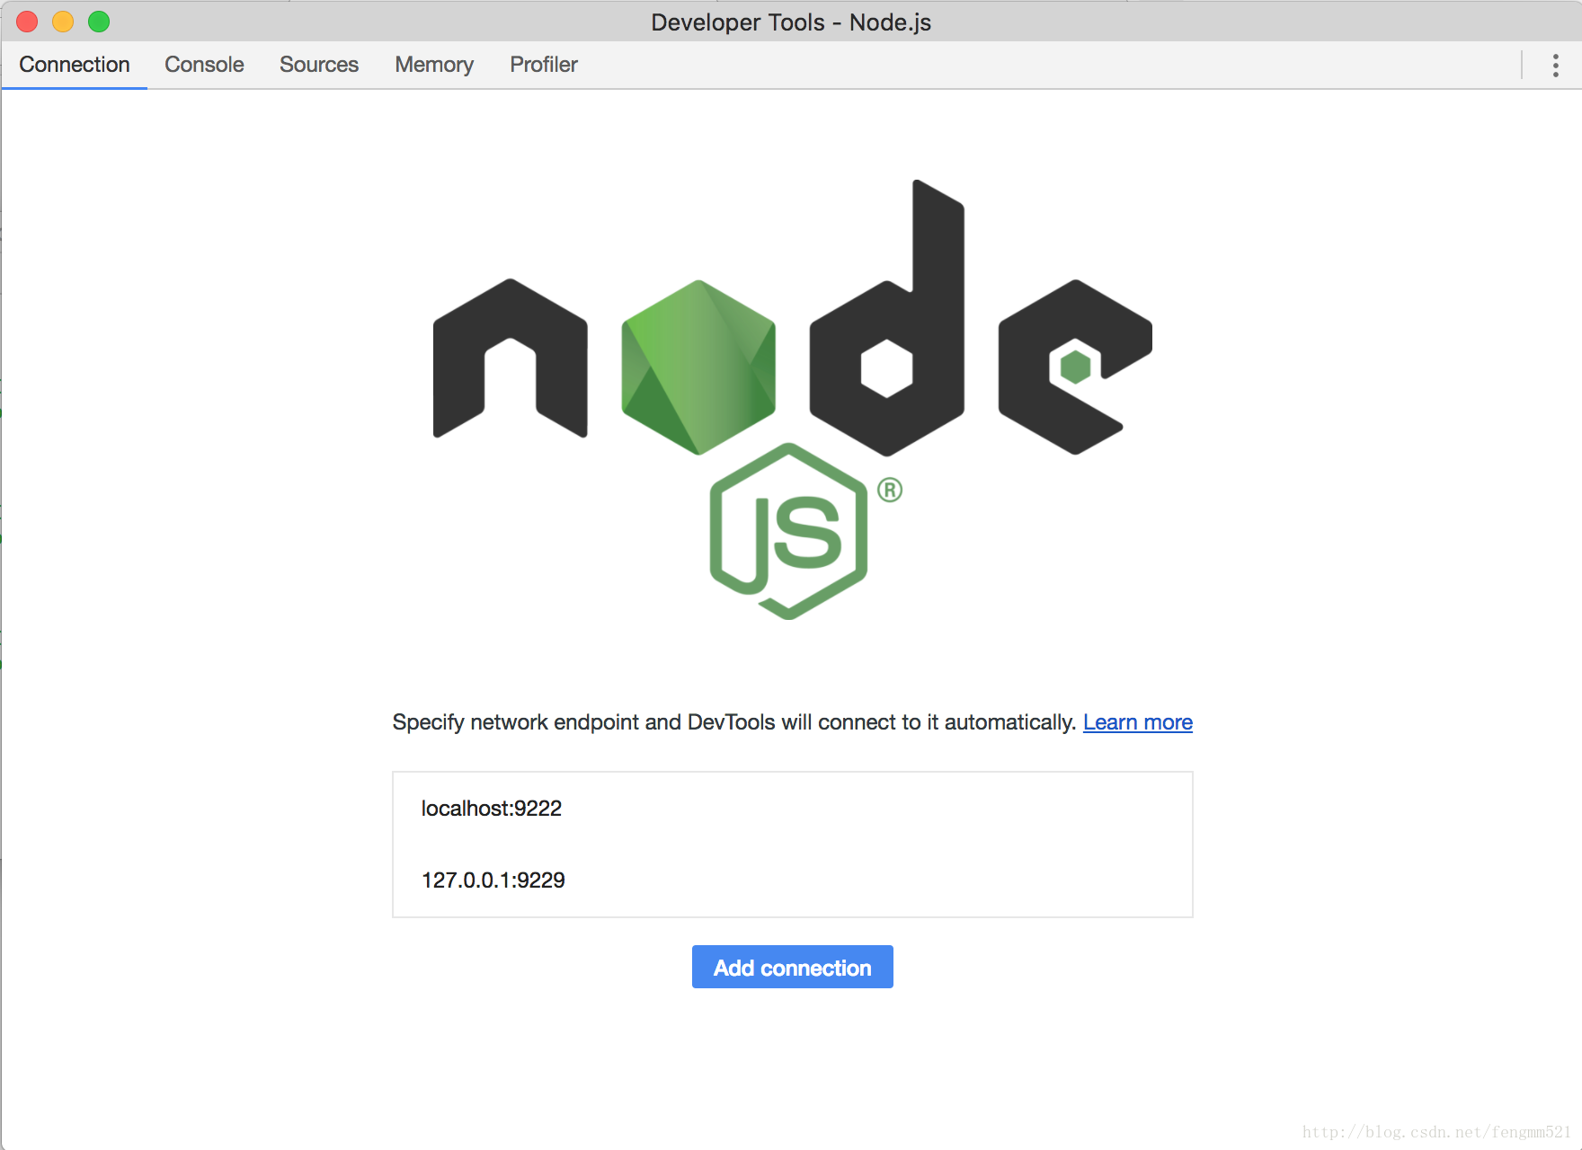Select the Profiler tab
The height and width of the screenshot is (1150, 1582).
[x=544, y=65]
